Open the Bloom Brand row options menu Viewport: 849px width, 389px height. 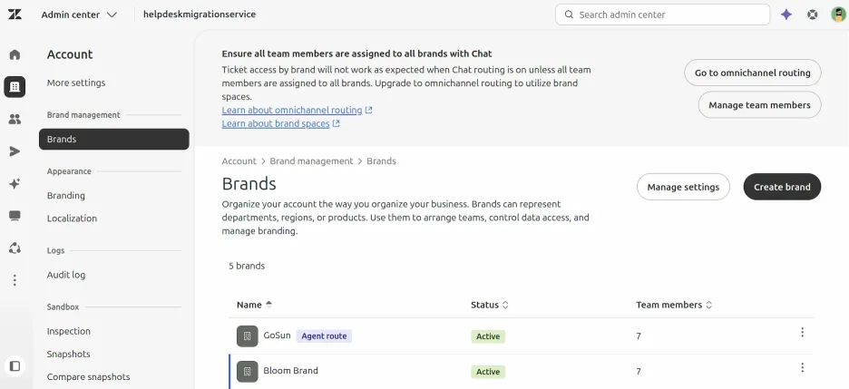coord(803,368)
